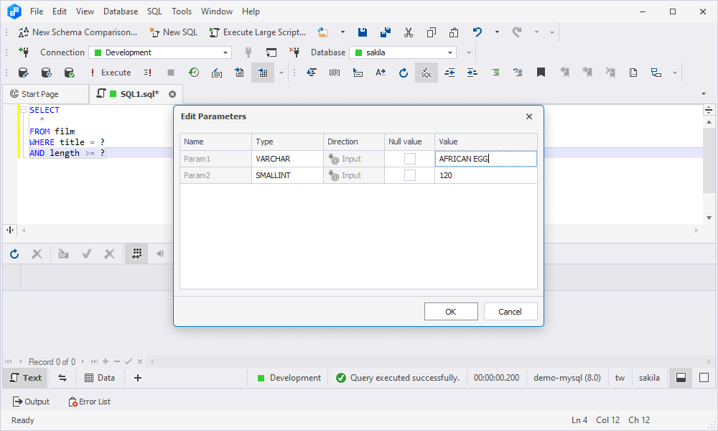718x431 pixels.
Task: Collapse the SELECT statement outline
Action: click(24, 110)
